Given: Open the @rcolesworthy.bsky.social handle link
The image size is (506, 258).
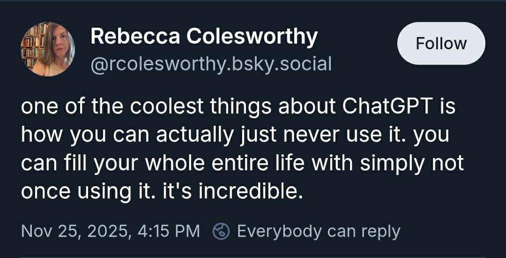Looking at the screenshot, I should tap(211, 64).
